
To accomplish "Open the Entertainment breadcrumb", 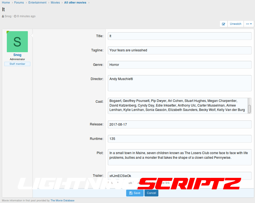I will pos(37,3).
